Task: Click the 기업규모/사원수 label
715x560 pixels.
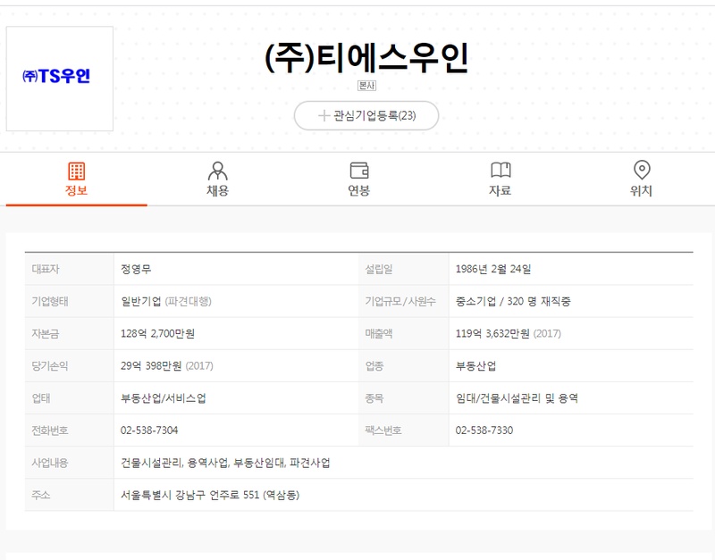Action: click(400, 301)
